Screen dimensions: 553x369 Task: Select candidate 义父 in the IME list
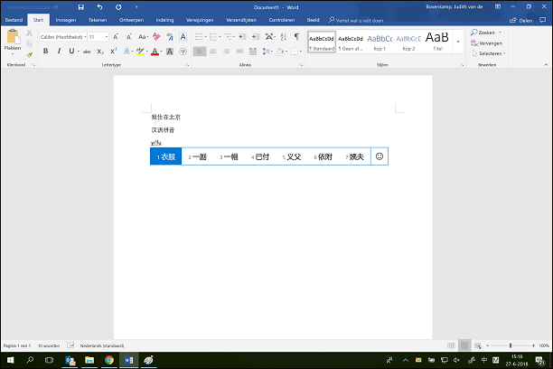coord(292,157)
